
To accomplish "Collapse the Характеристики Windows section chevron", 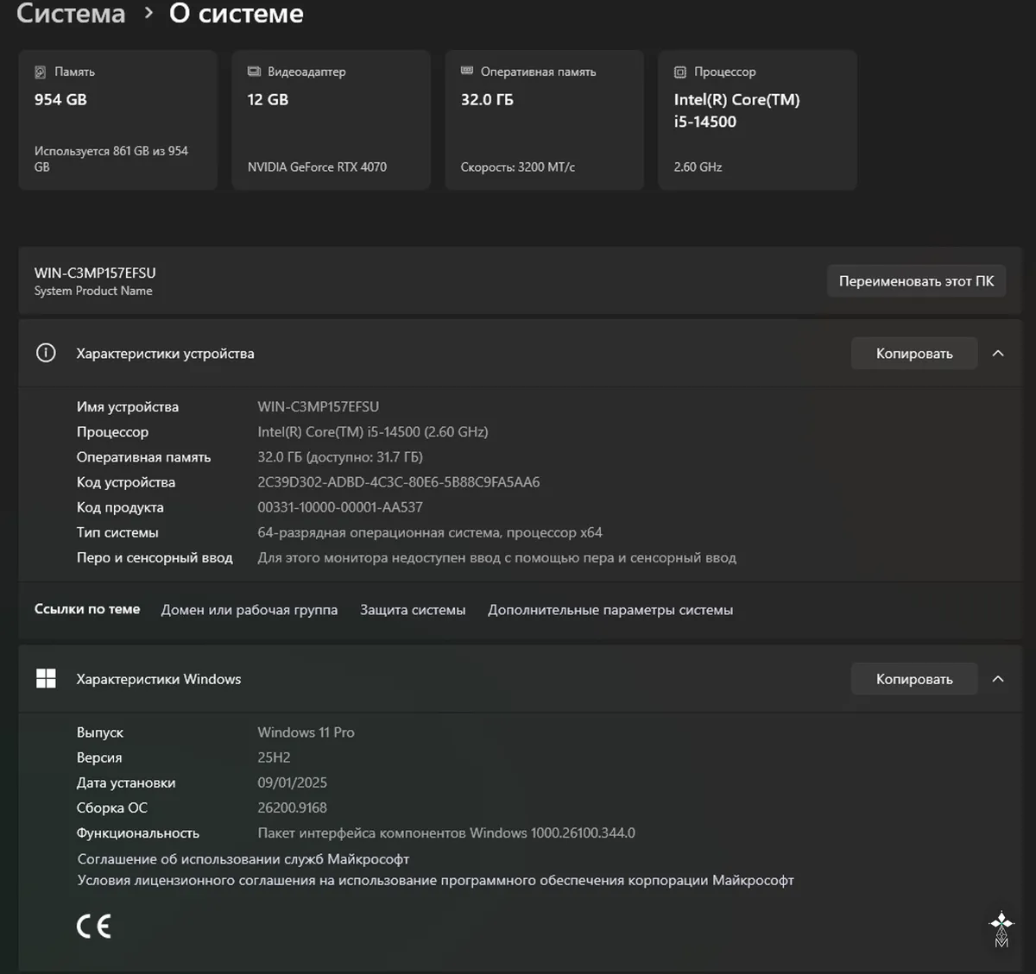I will [x=998, y=679].
